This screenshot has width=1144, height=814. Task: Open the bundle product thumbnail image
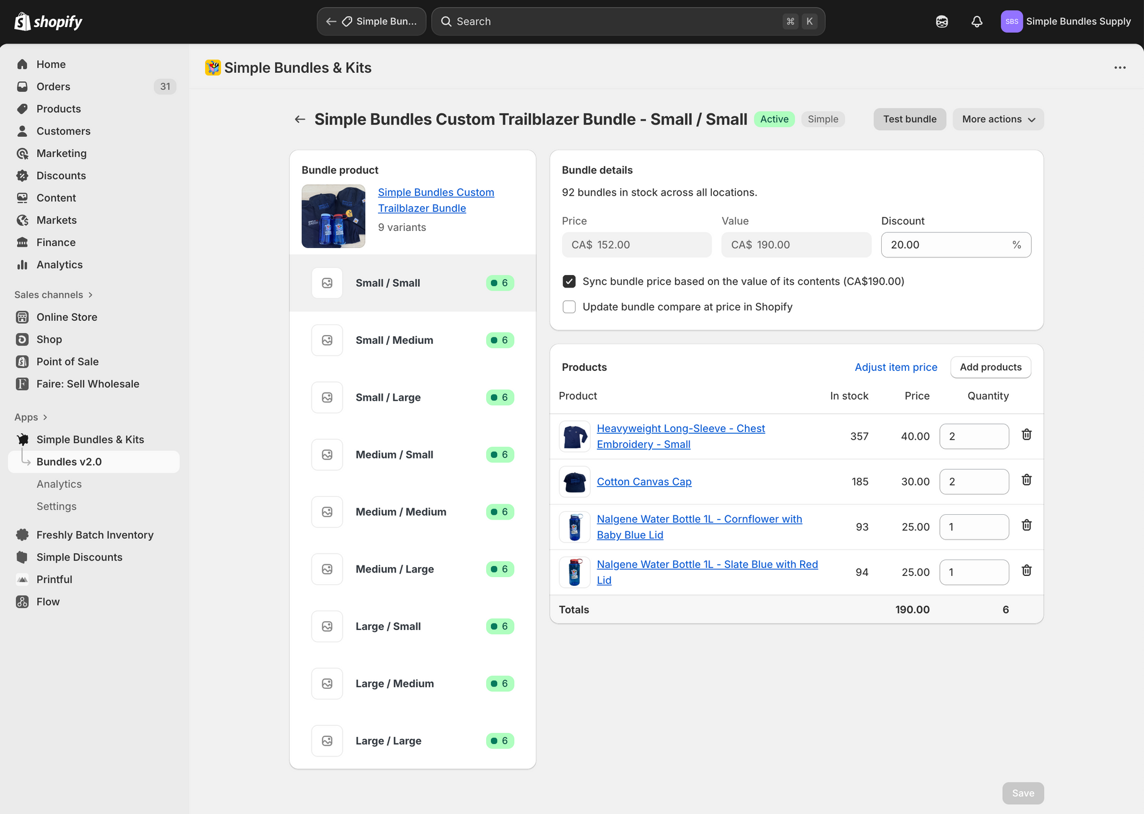click(333, 216)
